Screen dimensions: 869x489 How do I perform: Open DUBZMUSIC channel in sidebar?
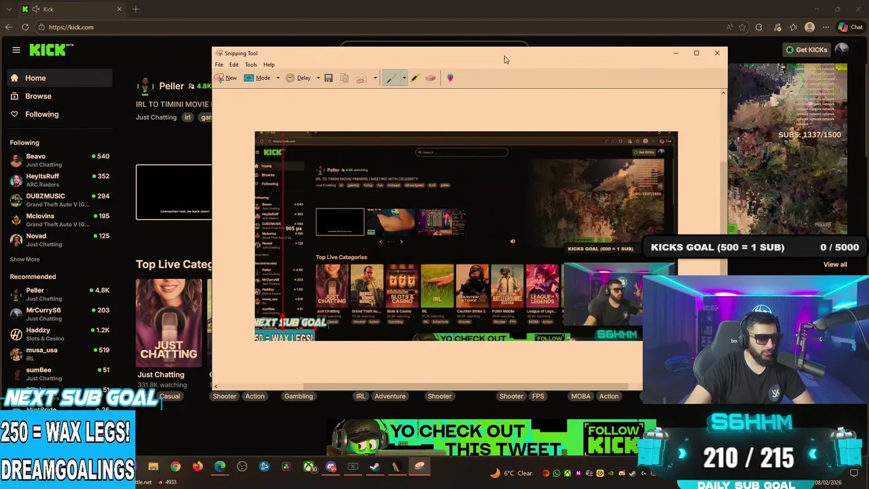coord(59,200)
